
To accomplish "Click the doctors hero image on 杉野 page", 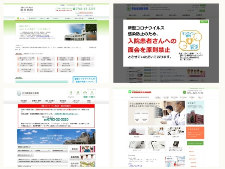I will [156, 113].
